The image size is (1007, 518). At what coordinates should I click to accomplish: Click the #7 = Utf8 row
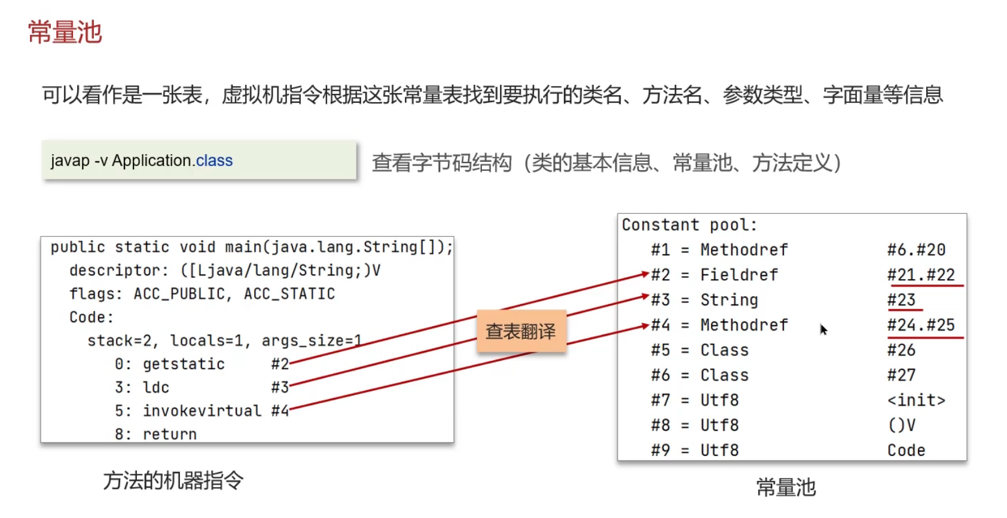798,400
